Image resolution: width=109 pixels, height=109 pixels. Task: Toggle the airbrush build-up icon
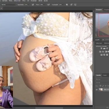pyautogui.click(x=49, y=5)
